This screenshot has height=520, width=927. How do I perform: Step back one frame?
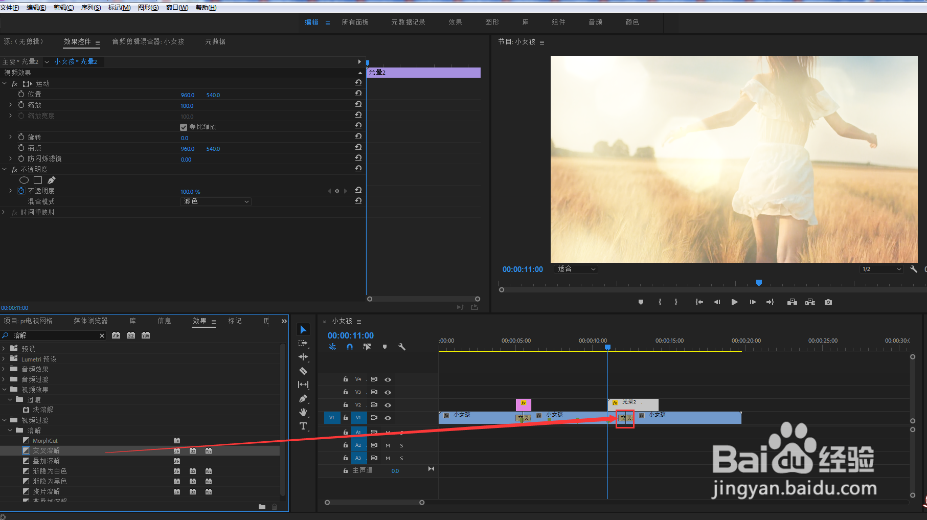point(717,302)
